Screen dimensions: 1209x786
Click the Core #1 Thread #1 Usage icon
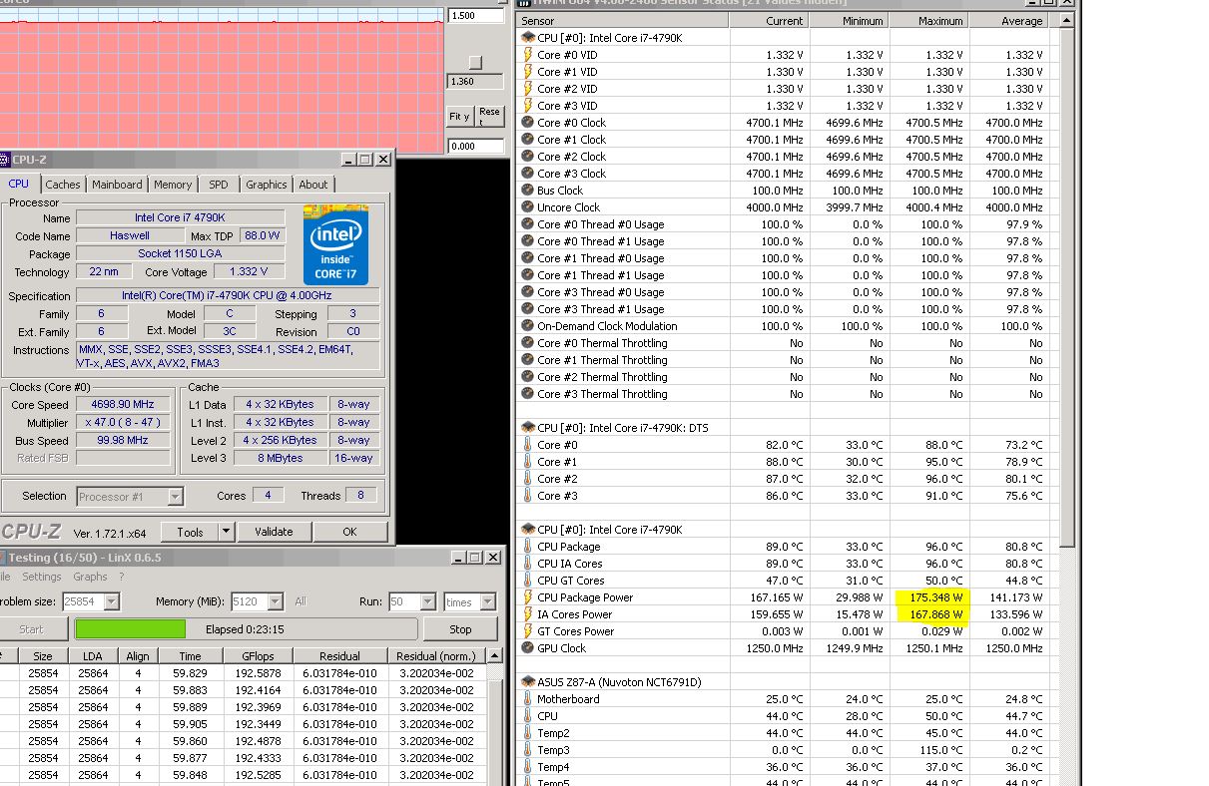[x=528, y=275]
